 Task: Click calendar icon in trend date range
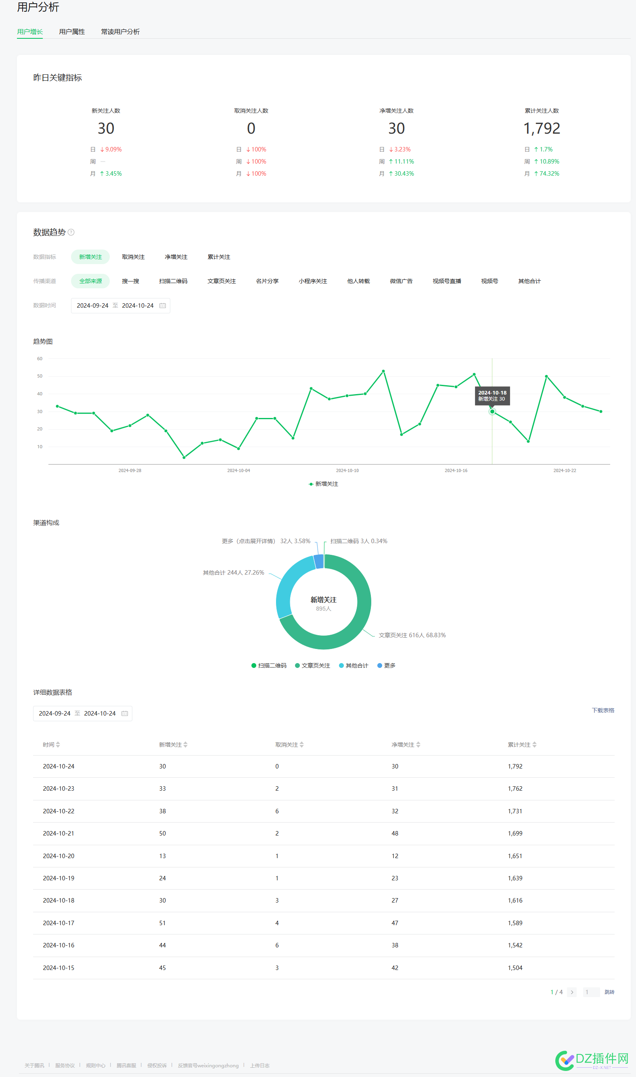pyautogui.click(x=163, y=306)
